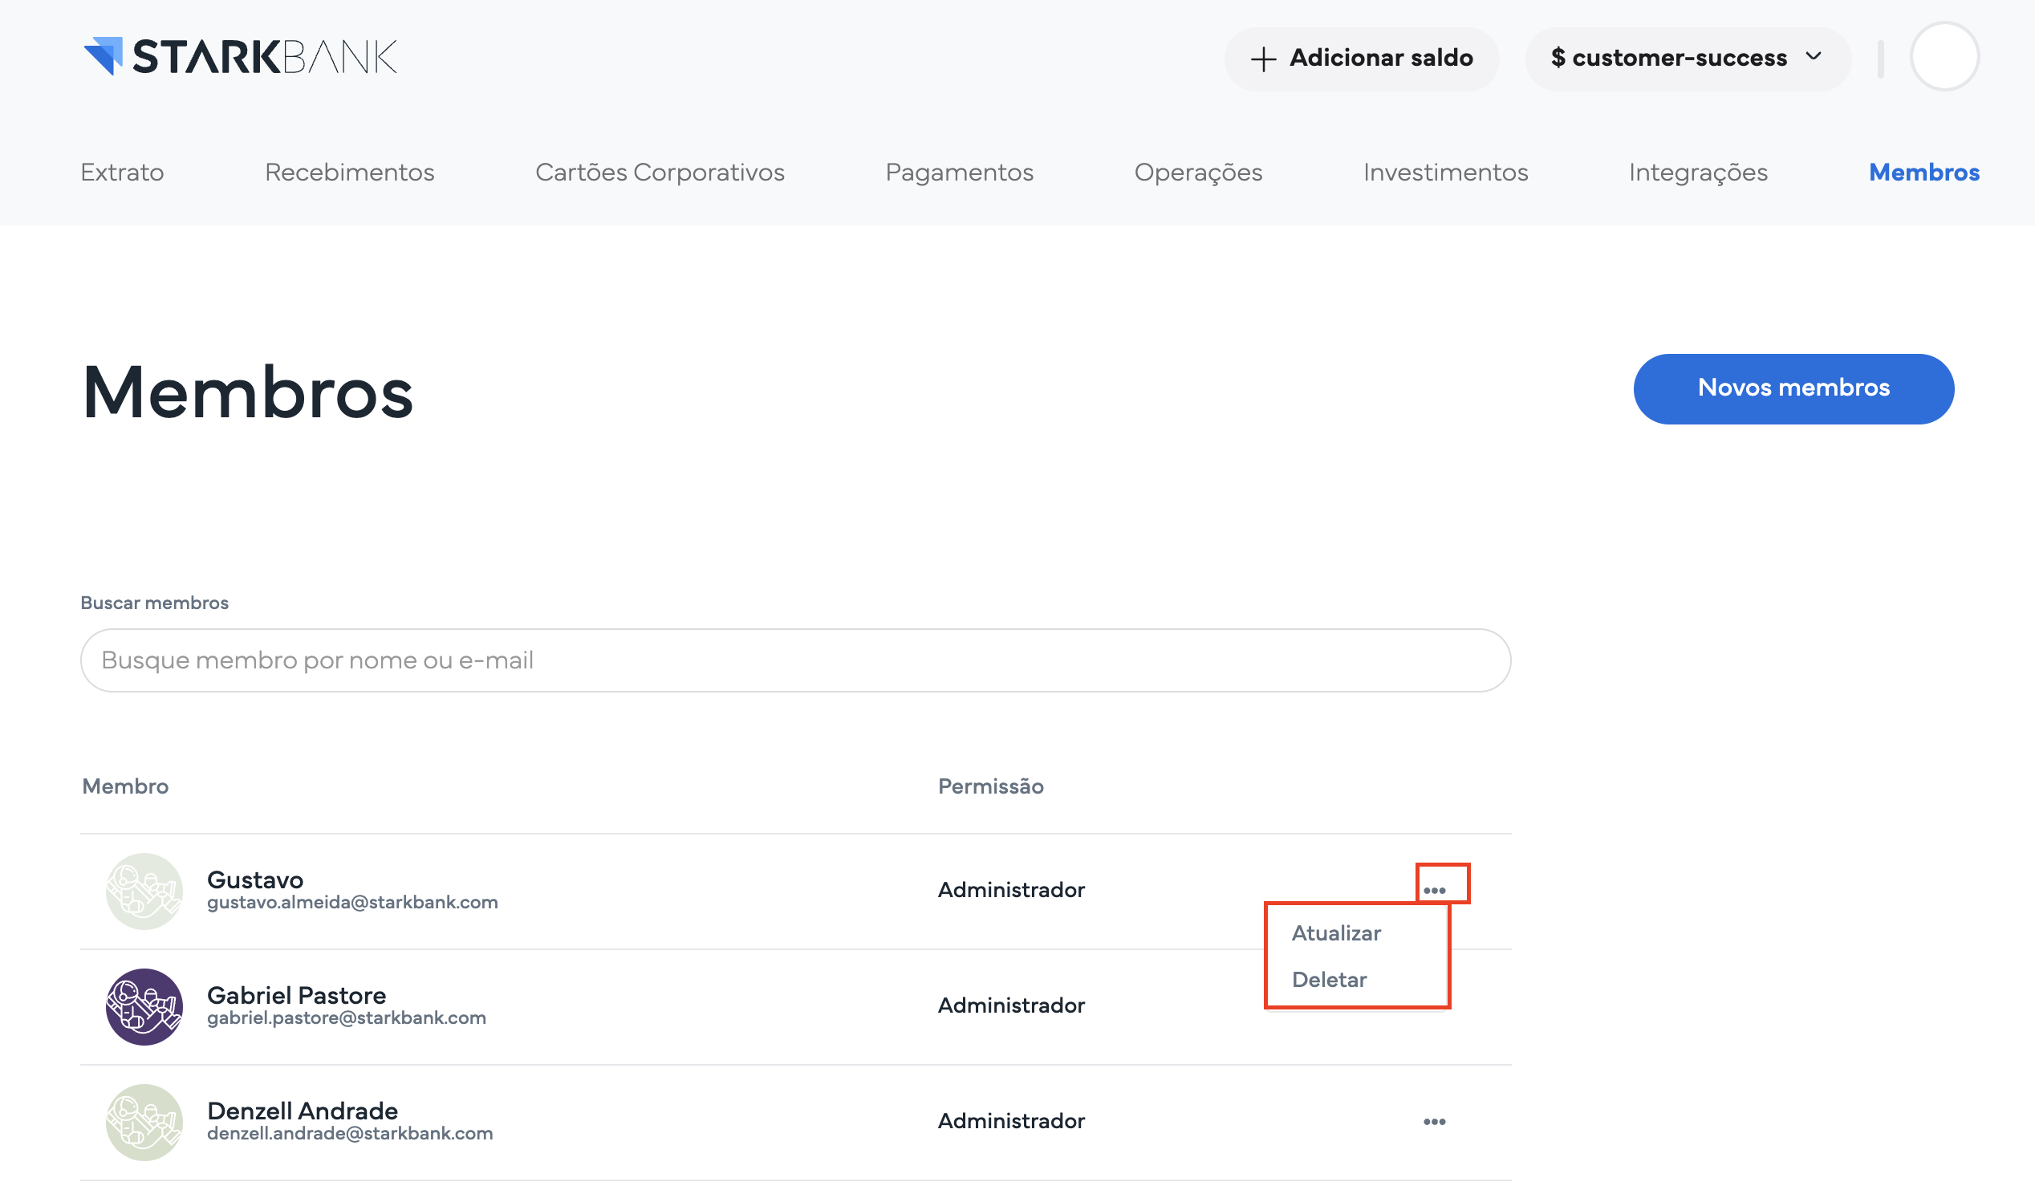The image size is (2035, 1186).
Task: Click the Membro column header
Action: (125, 786)
